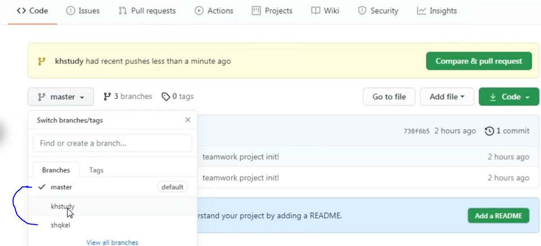541x246 pixels.
Task: Open the Security tab
Action: click(378, 11)
